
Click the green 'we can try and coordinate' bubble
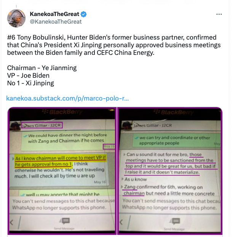tap(177, 140)
